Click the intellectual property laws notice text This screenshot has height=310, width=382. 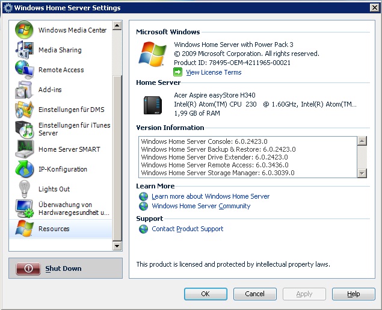(x=233, y=264)
